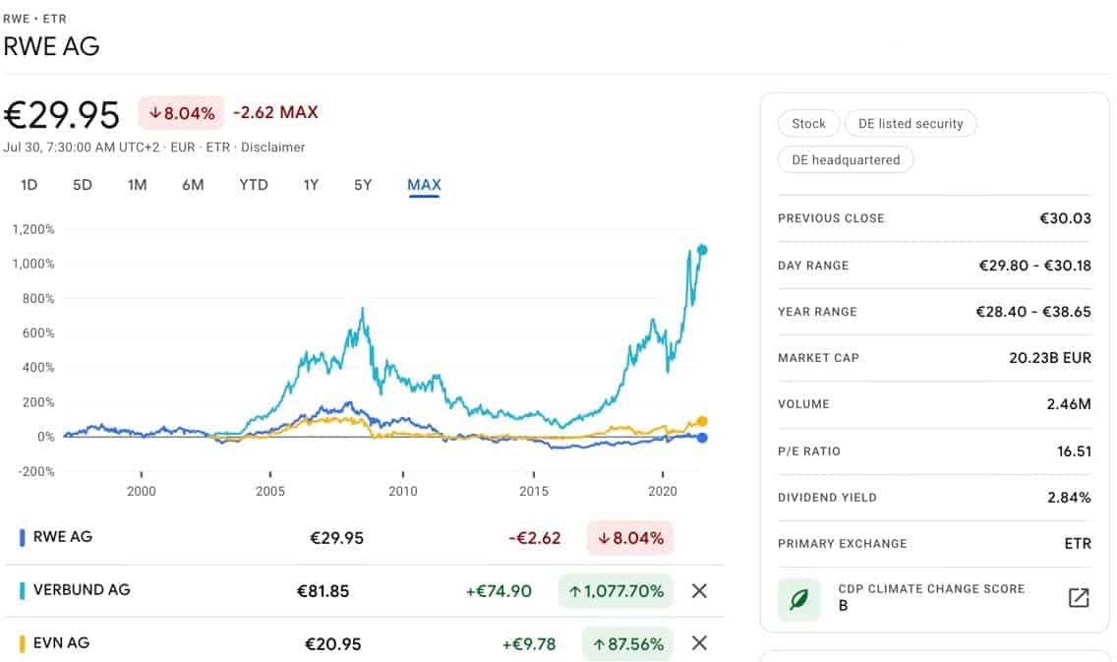
Task: Switch chart to 1M range
Action: [x=137, y=185]
